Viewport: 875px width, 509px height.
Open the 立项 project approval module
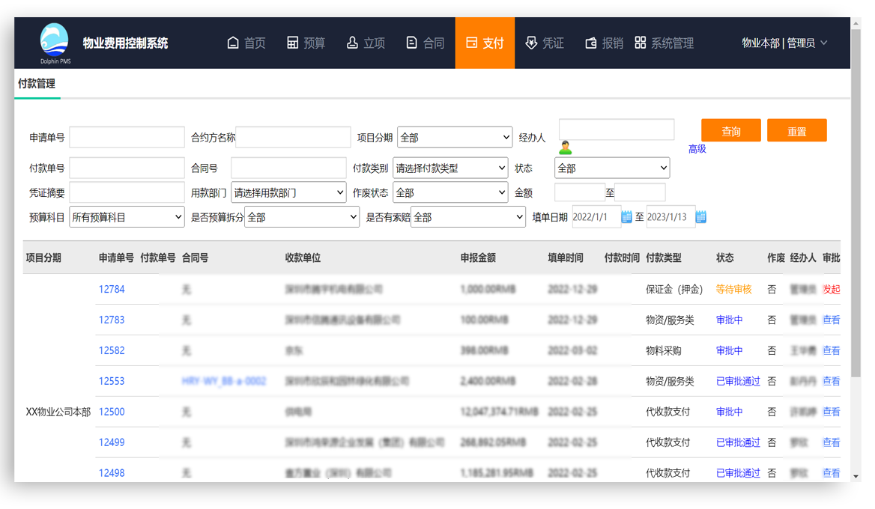[366, 43]
